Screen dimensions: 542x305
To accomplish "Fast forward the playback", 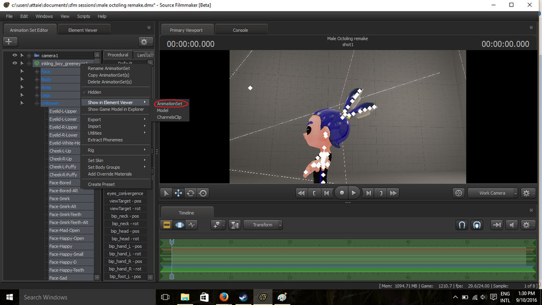I will coord(393,193).
